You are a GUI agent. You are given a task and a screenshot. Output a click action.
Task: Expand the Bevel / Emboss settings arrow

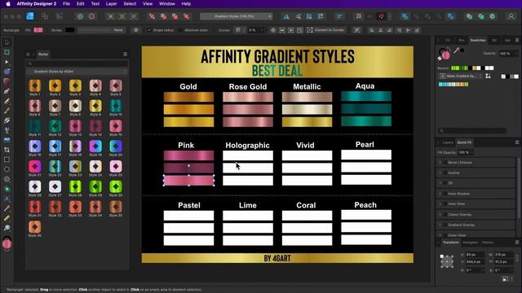point(440,163)
